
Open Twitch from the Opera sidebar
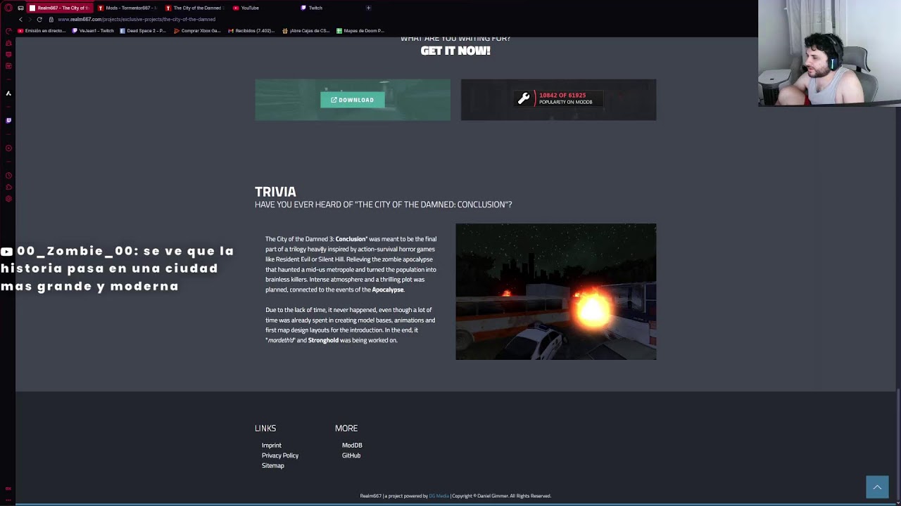8,120
